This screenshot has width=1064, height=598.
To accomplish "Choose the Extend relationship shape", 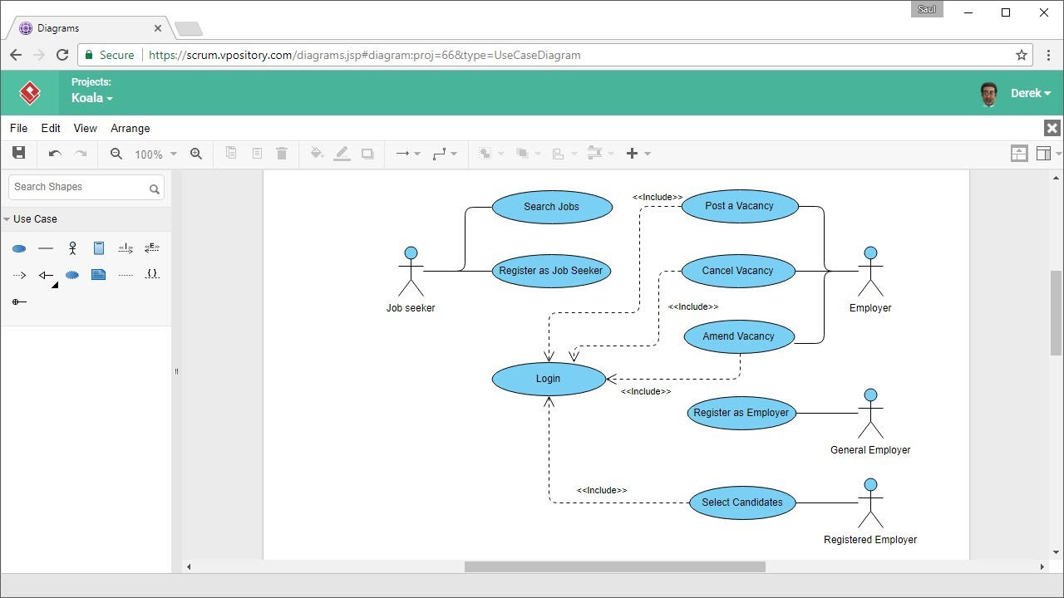I will point(152,248).
